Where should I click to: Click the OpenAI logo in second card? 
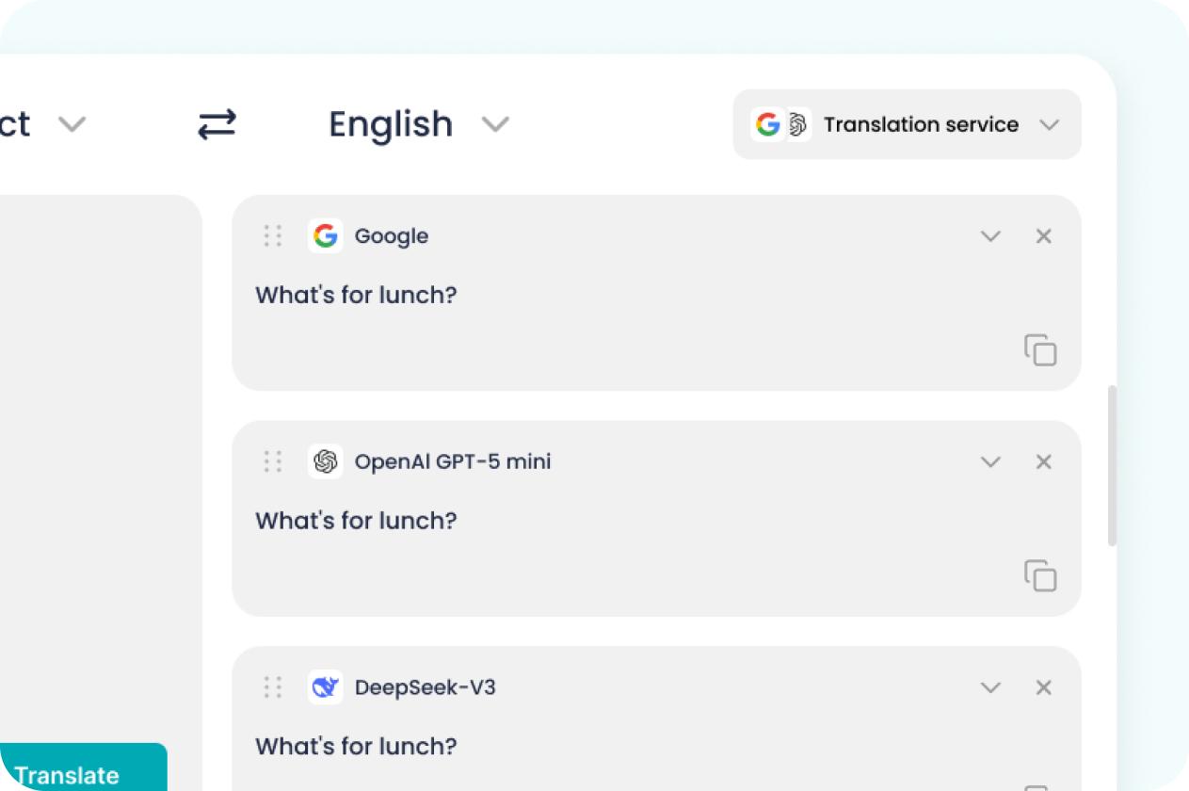pyautogui.click(x=326, y=461)
